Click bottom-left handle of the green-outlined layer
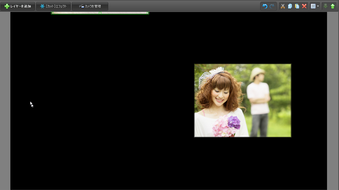This screenshot has height=190, width=339. point(52,13)
